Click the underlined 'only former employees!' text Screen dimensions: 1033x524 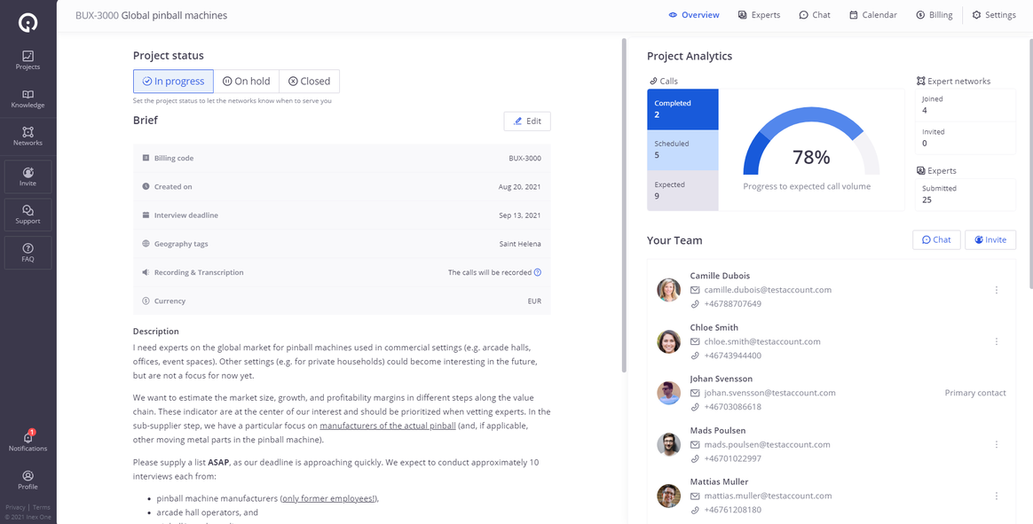point(328,498)
